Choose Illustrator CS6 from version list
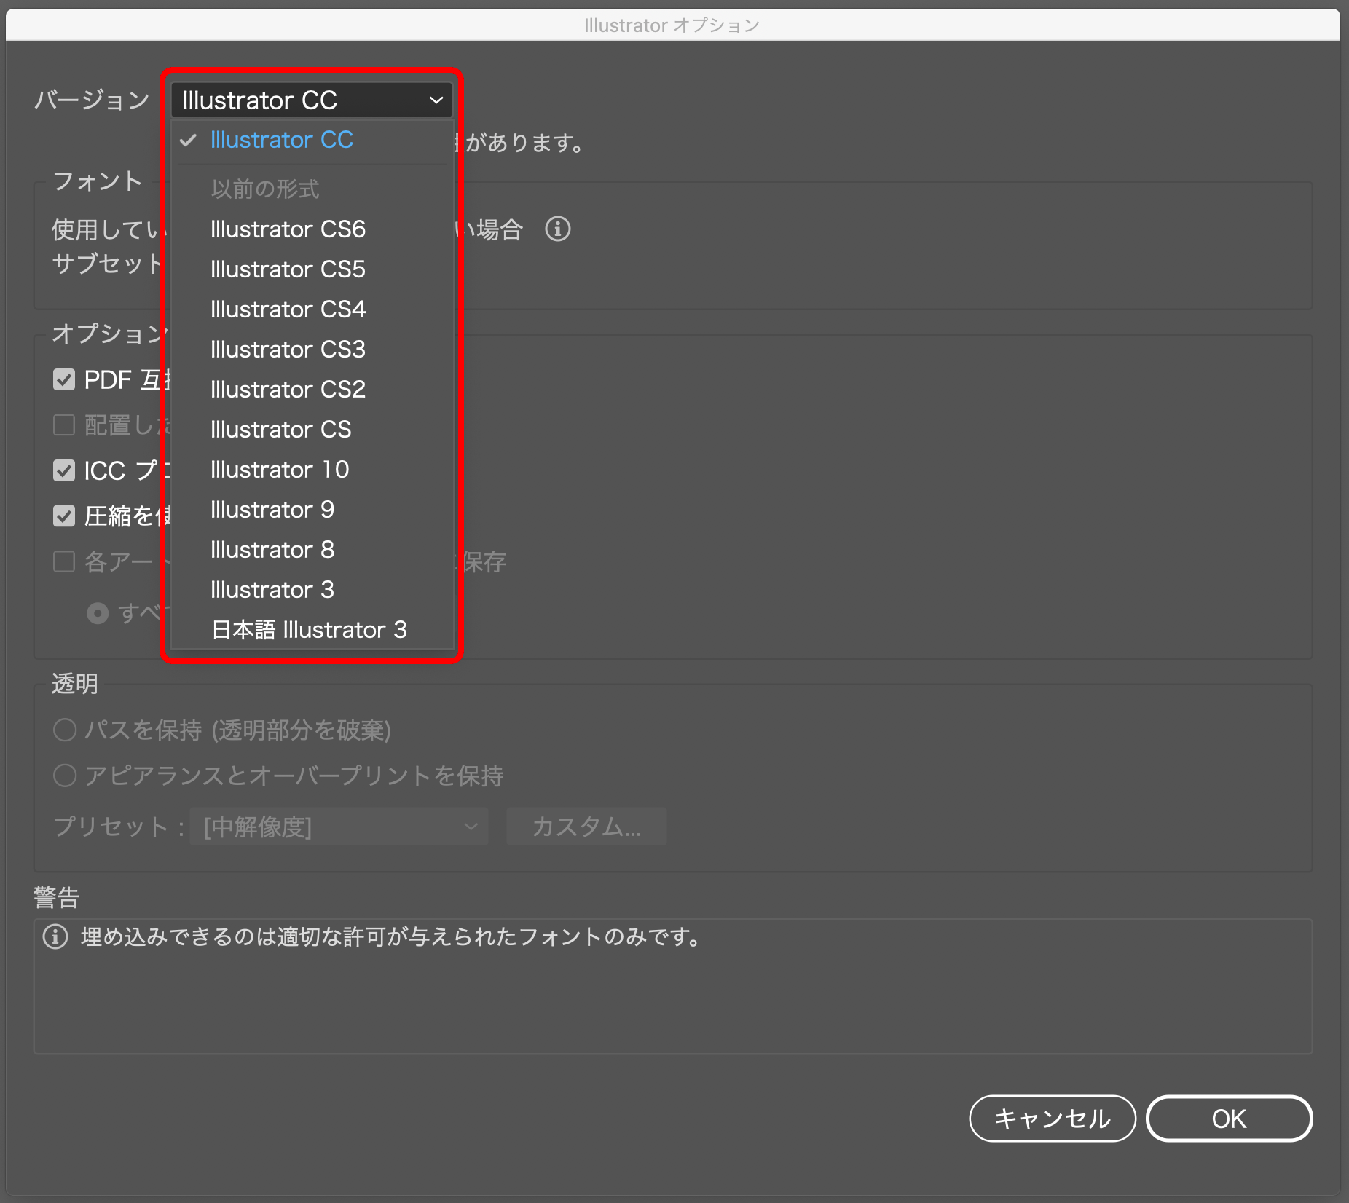 pos(312,229)
